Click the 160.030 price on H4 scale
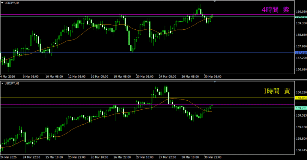Viewport: 307px width, 160px height. point(301,12)
